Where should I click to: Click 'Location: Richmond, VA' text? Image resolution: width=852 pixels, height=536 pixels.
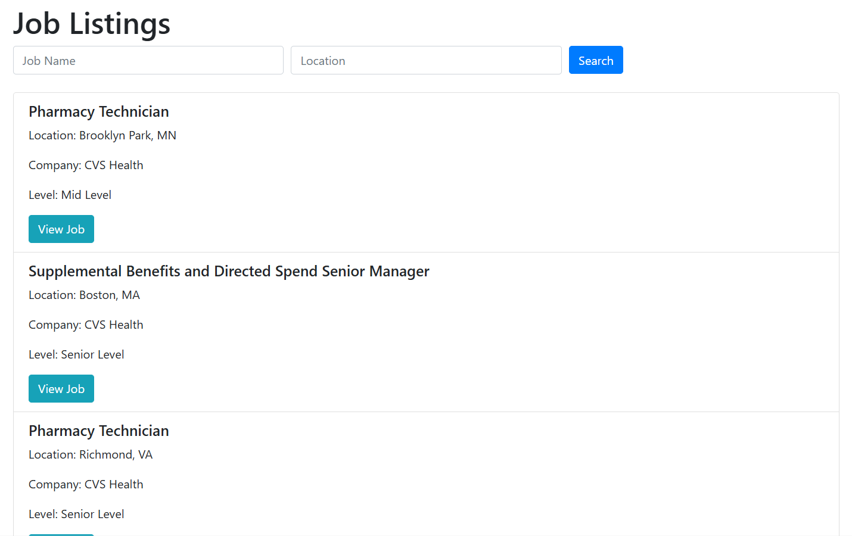91,455
